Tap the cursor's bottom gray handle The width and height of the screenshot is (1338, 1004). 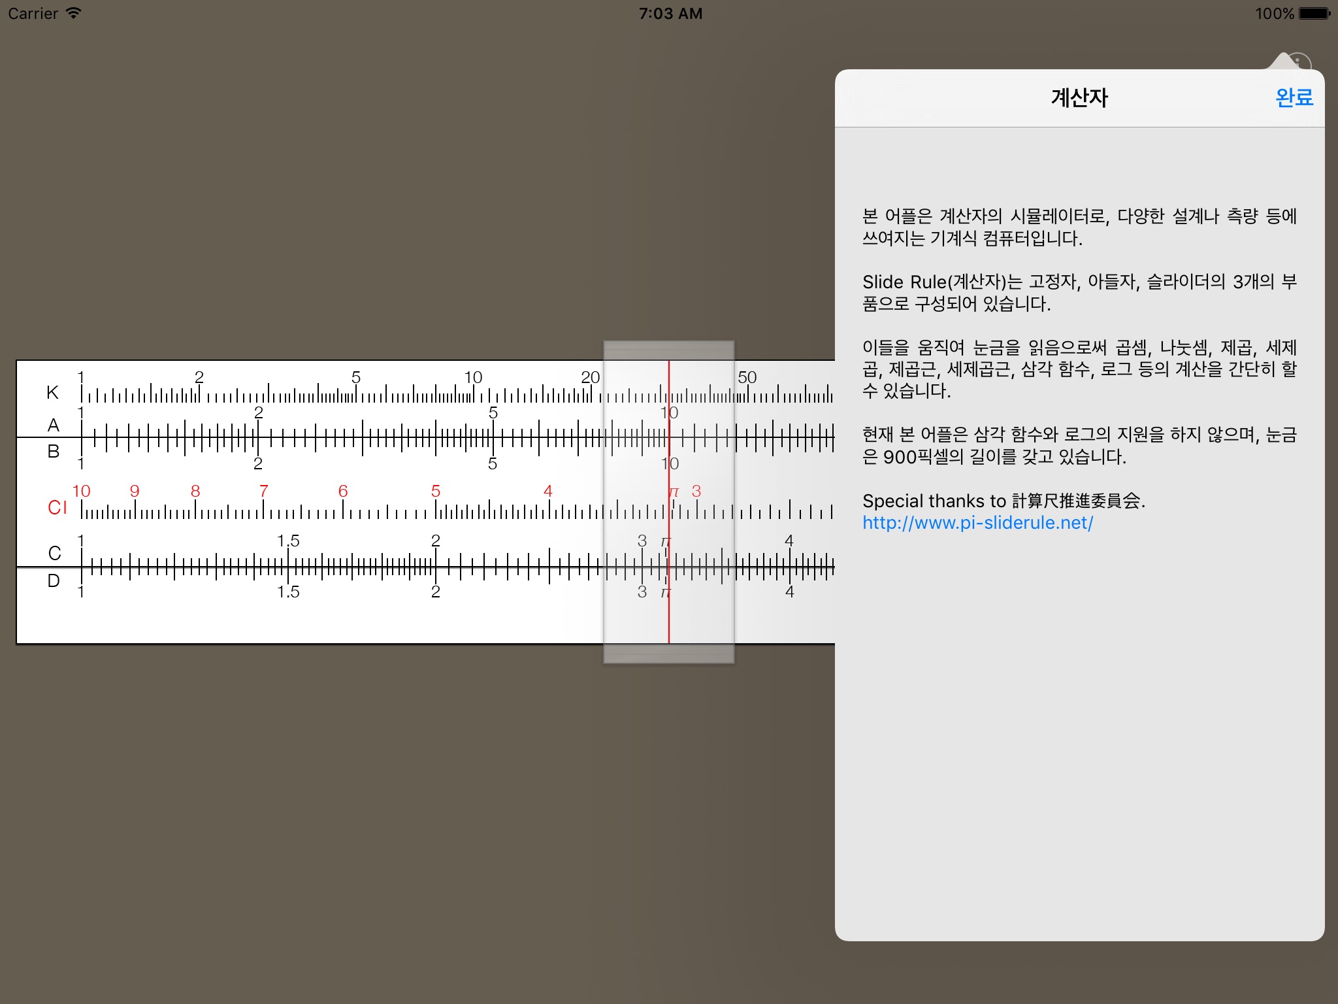668,654
